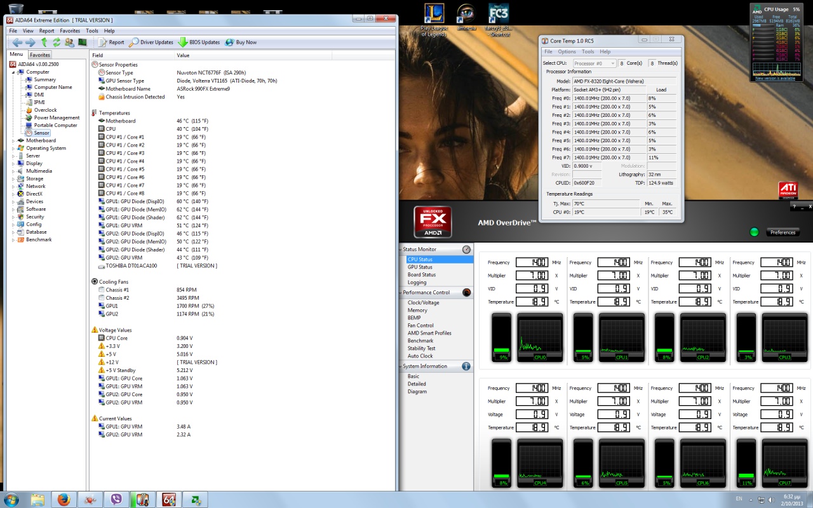Viewport: 813px width, 508px height.
Task: Open Driver Updates in AIDA64 toolbar
Action: [x=151, y=43]
